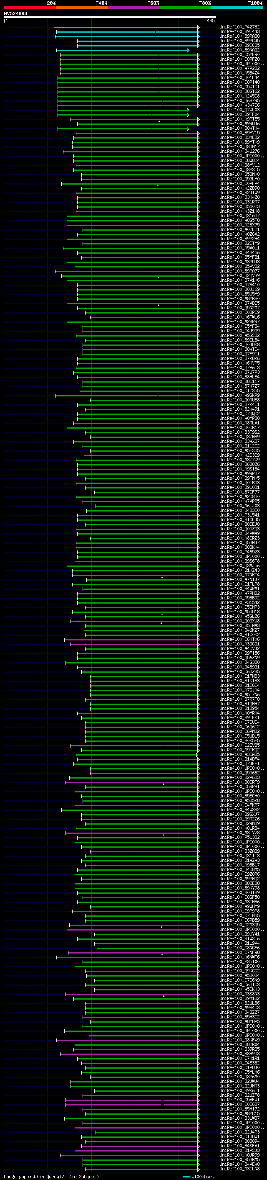Select hit UniRef100_B1VSJ3

tap(239, 1150)
